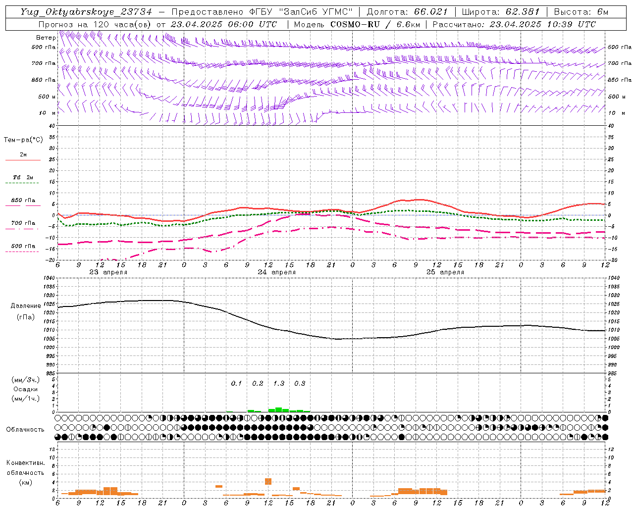Click the text "Предоставлено ФГБУ "ЗапСиб УГМС""
634x507 pixels.
(262, 12)
